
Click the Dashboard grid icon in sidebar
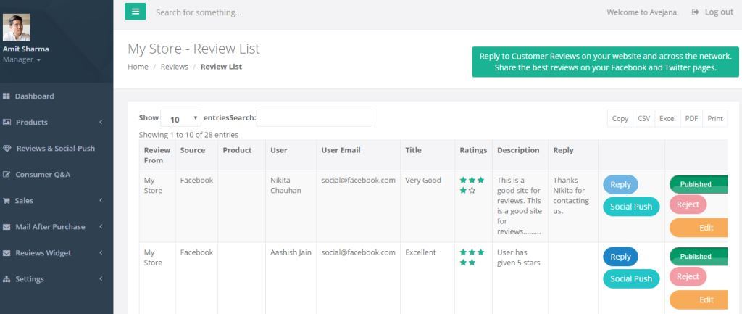click(7, 96)
